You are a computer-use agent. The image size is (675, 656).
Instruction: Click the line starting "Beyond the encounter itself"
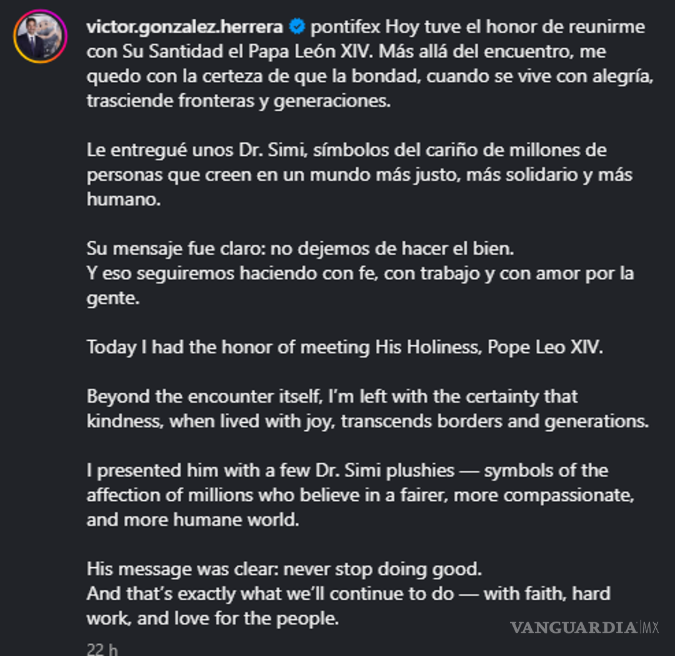pyautogui.click(x=332, y=396)
